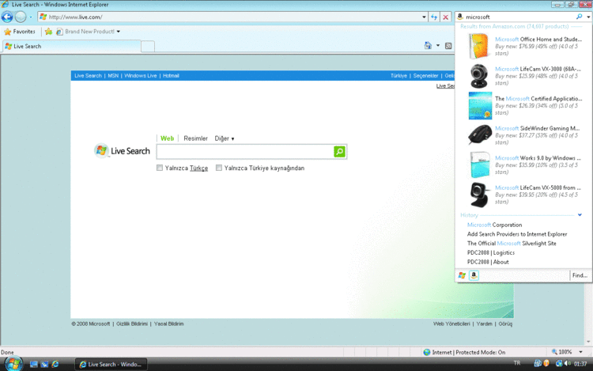The width and height of the screenshot is (593, 371).
Task: Open the search provider dropdown arrow
Action: [588, 17]
